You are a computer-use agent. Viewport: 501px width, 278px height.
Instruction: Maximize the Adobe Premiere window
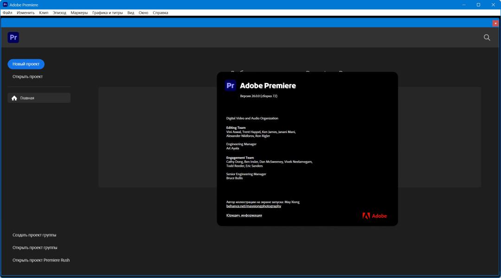[478, 5]
